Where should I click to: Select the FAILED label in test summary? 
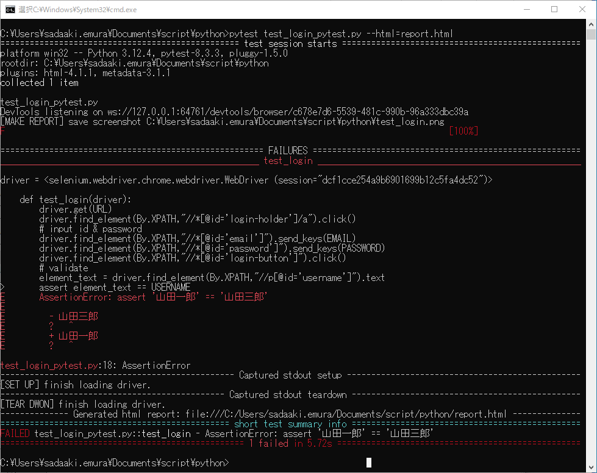(x=16, y=433)
